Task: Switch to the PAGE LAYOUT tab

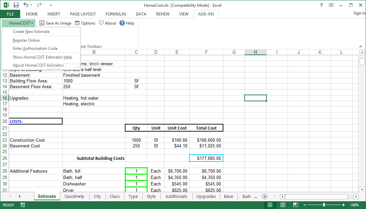Action: click(83, 14)
